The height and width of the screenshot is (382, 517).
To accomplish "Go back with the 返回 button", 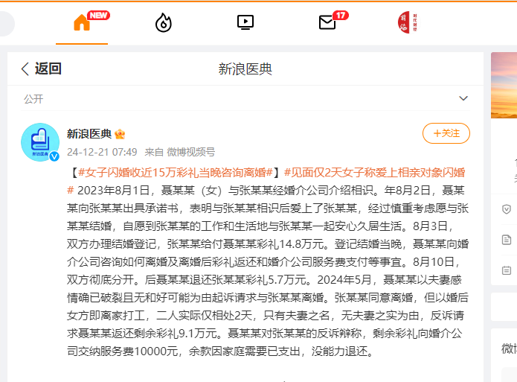I will pos(41,69).
